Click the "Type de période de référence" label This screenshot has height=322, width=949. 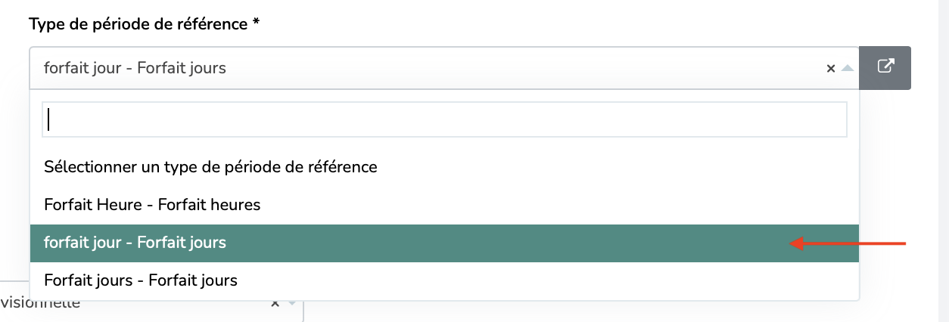(138, 23)
